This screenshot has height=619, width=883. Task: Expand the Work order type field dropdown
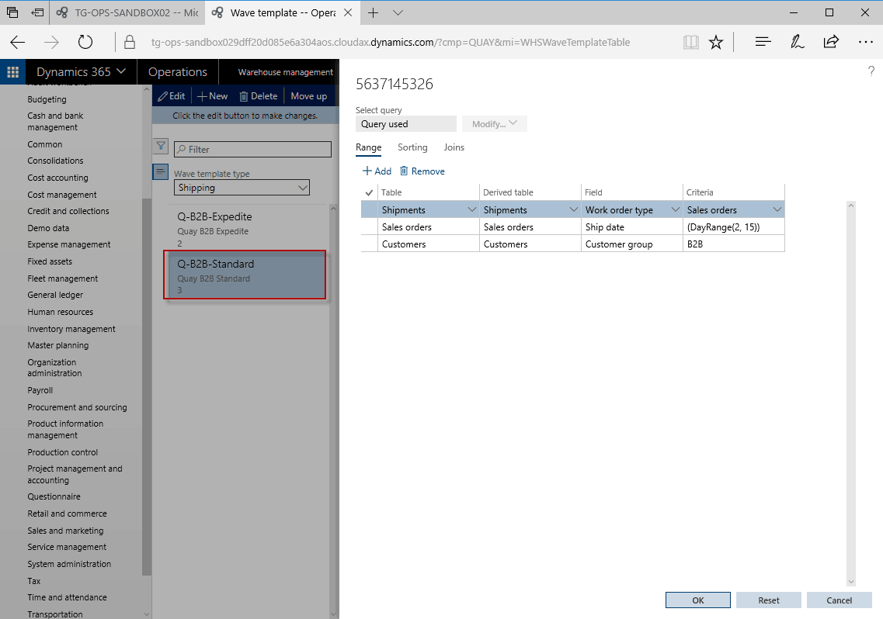click(675, 210)
